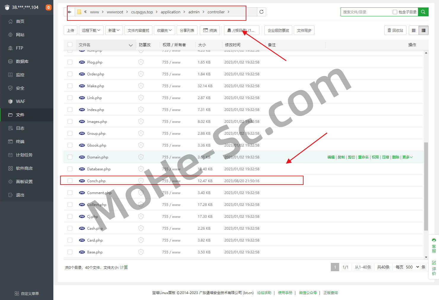Click tamper-proof shield icon for Conch.php
Viewport: 439px width, 300px height.
click(x=141, y=181)
